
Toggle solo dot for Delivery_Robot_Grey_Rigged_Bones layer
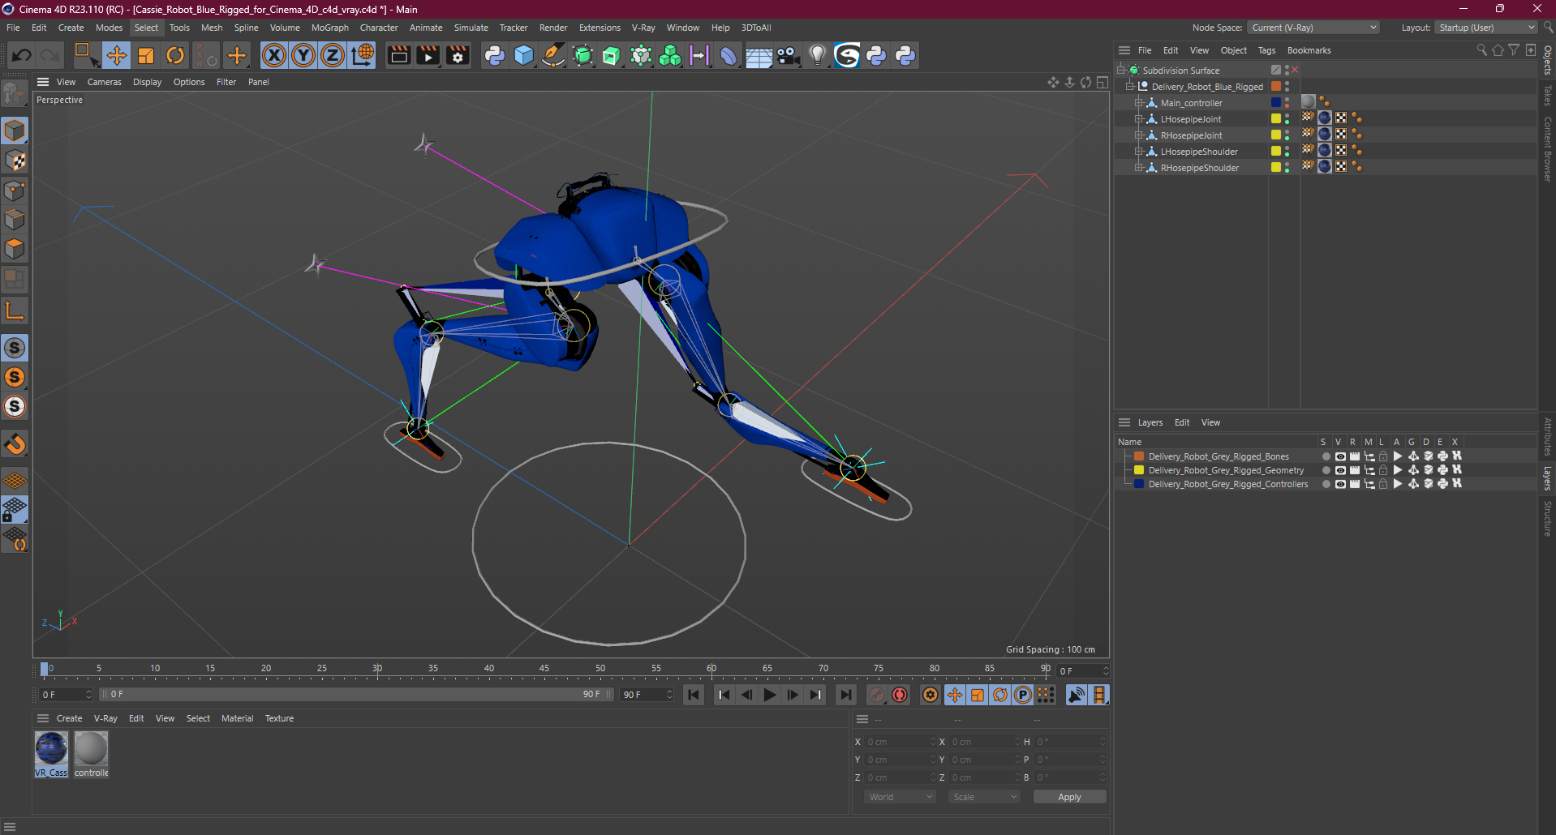(x=1326, y=456)
